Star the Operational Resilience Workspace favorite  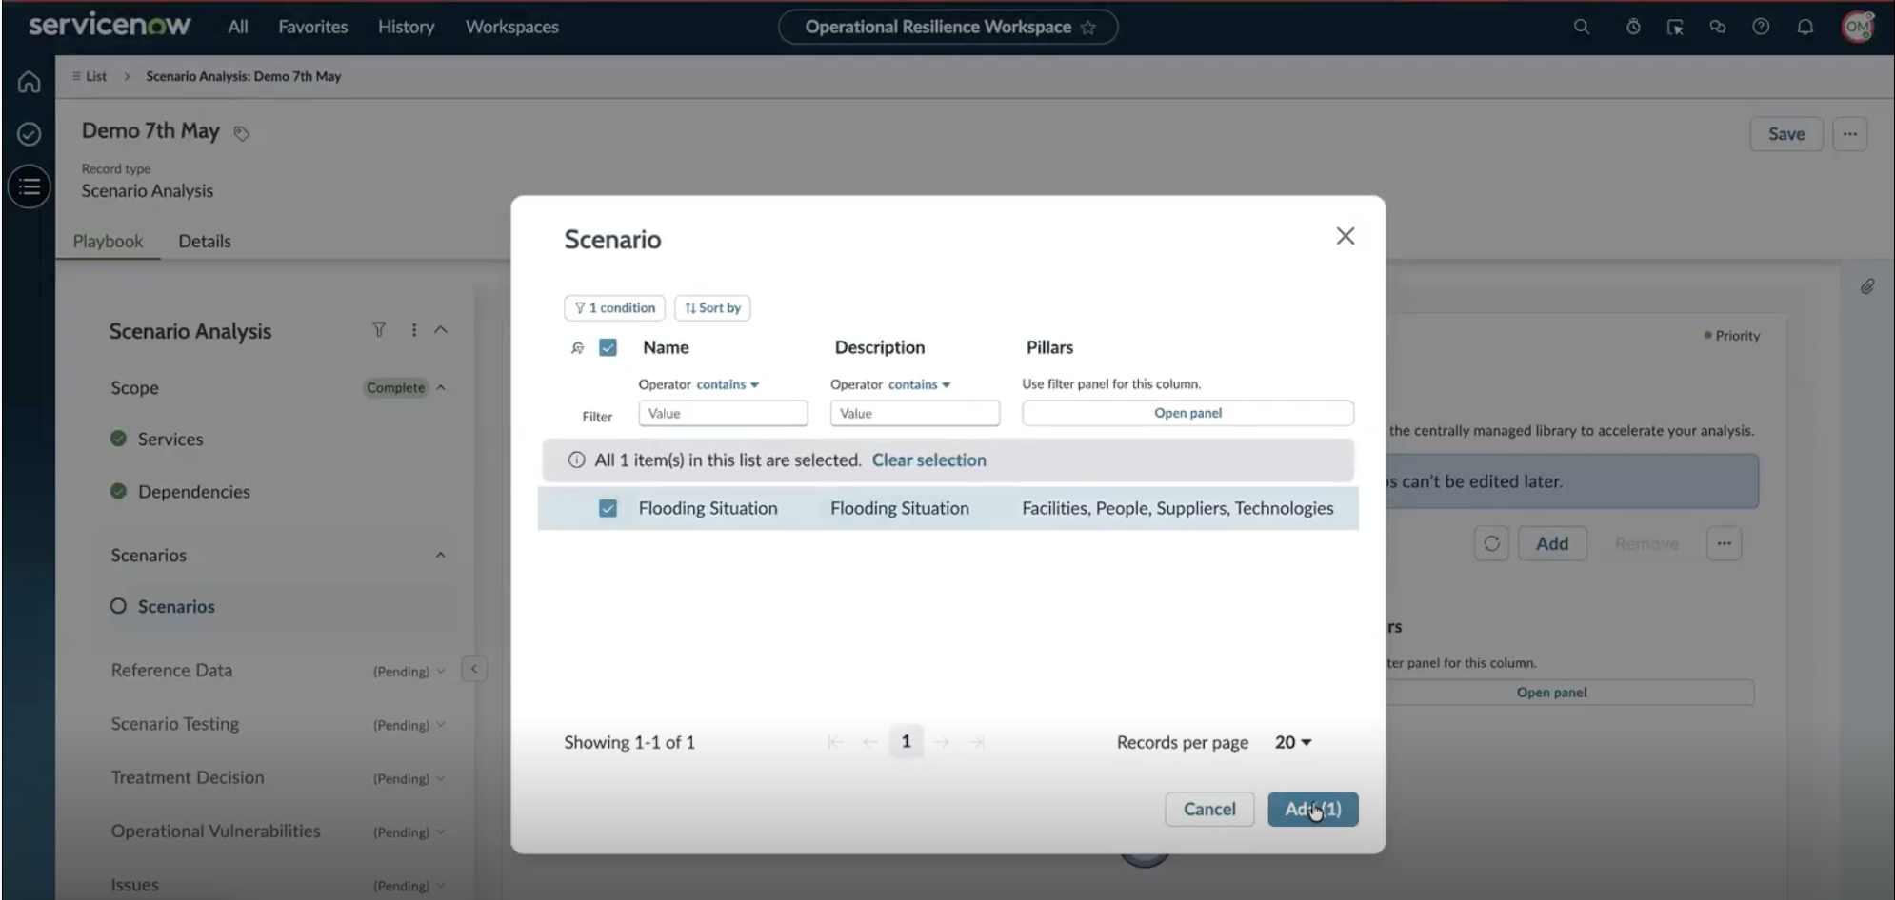point(1087,28)
